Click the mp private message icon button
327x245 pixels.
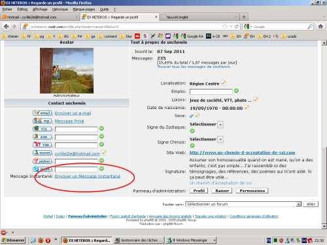coord(43,121)
